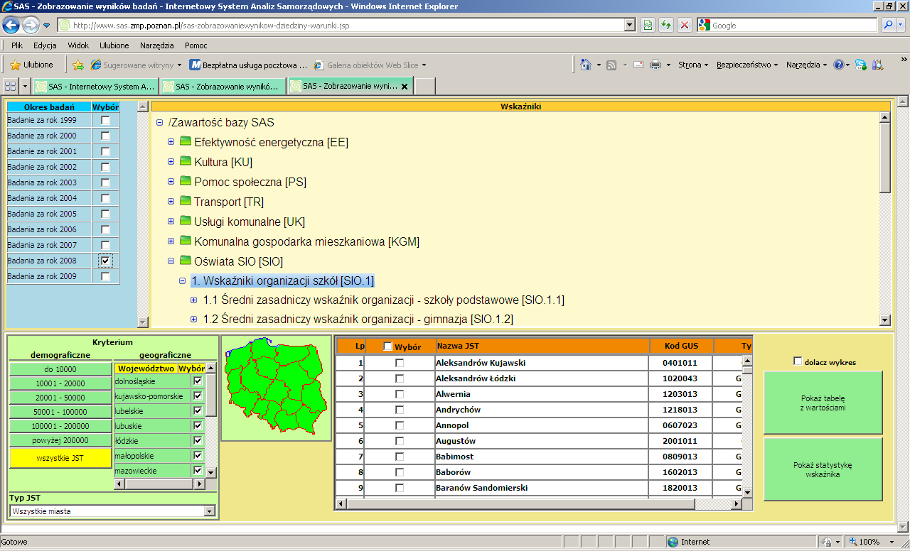Open the Ulubione favorites star button
The height and width of the screenshot is (551, 910).
(31, 65)
